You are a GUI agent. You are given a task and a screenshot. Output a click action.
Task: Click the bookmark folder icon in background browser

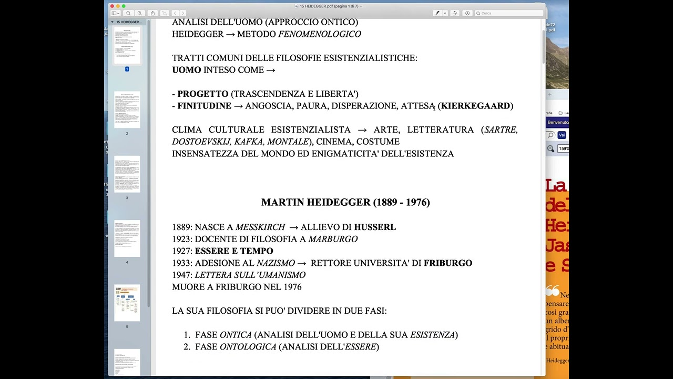[x=560, y=113]
